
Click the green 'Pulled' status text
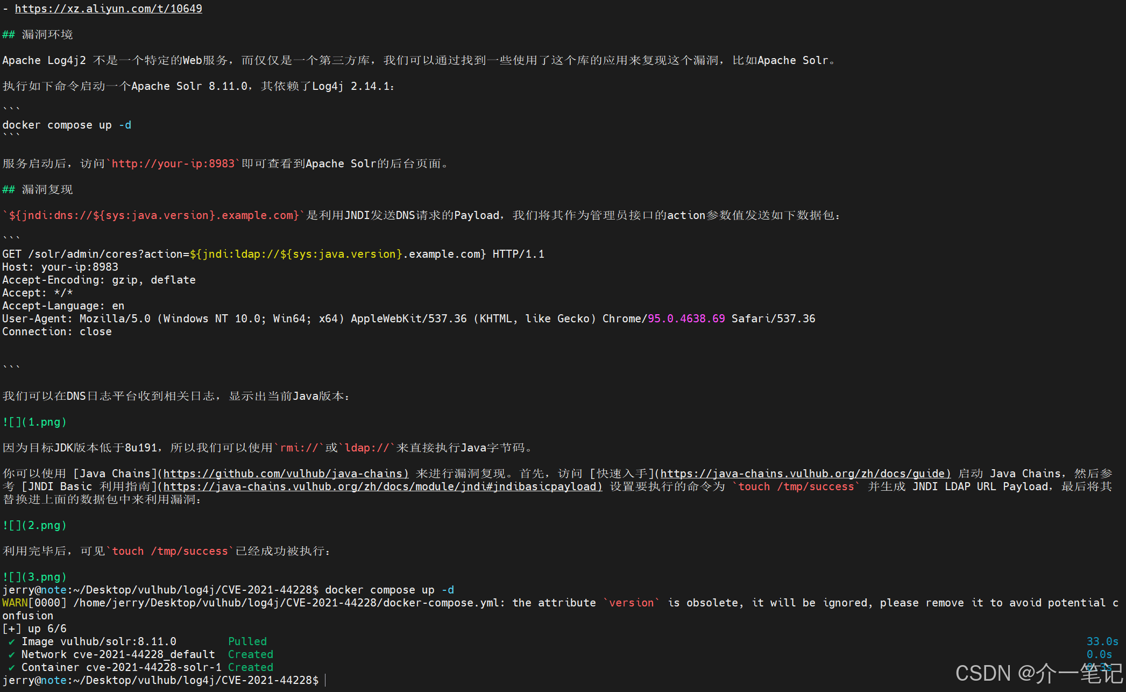pos(247,641)
